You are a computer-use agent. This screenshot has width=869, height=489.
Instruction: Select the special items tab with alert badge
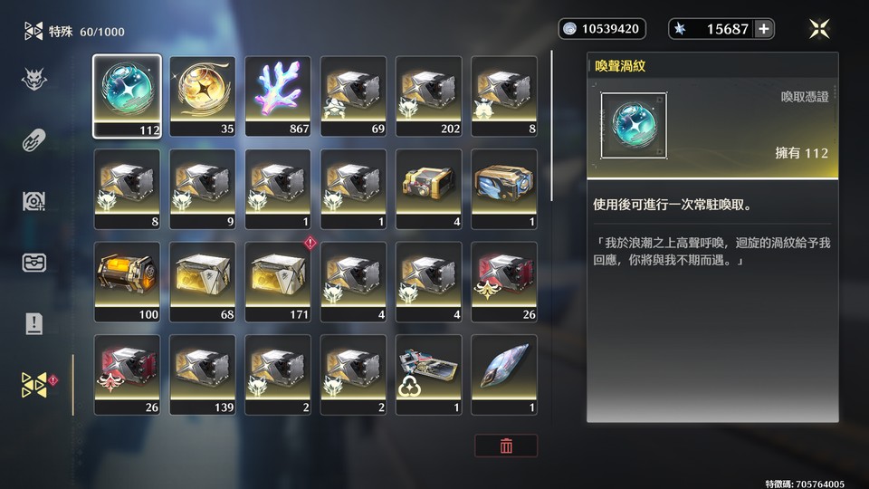coord(35,385)
